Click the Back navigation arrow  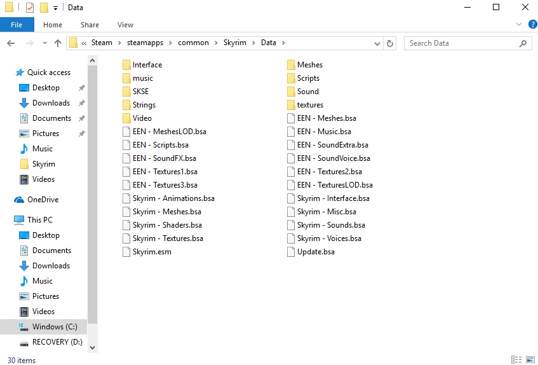[11, 43]
